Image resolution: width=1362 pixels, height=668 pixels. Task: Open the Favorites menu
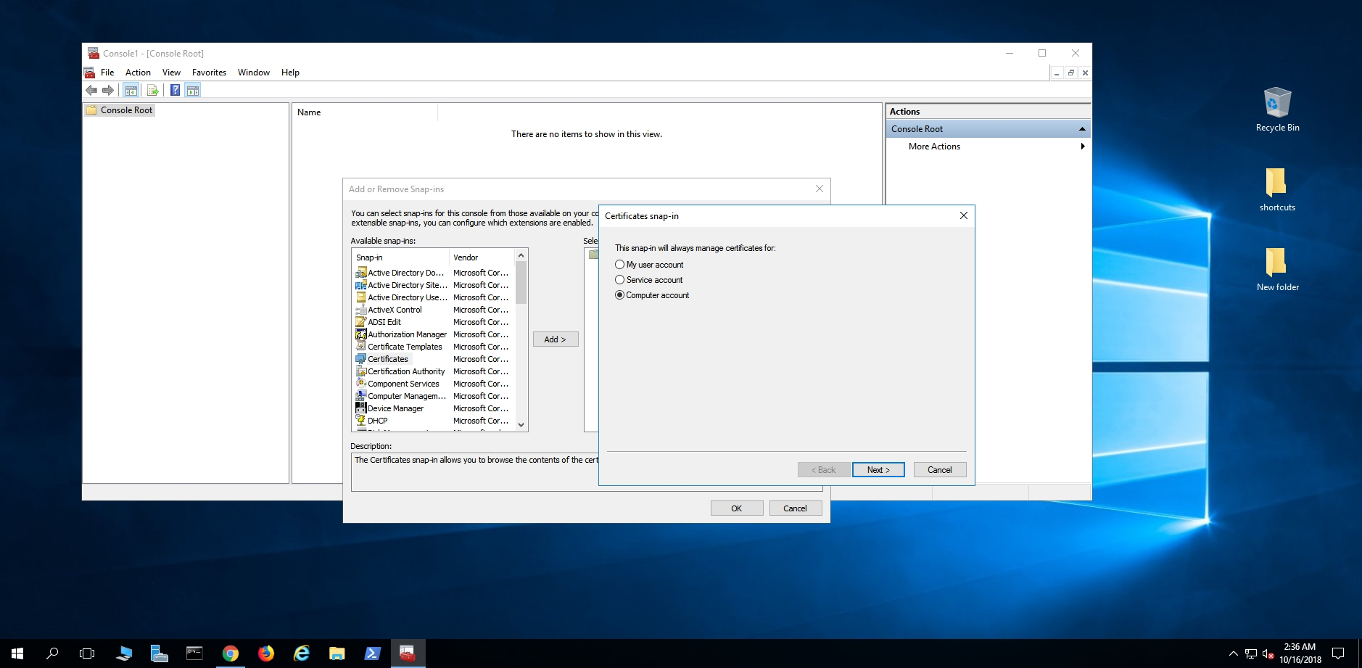[209, 73]
